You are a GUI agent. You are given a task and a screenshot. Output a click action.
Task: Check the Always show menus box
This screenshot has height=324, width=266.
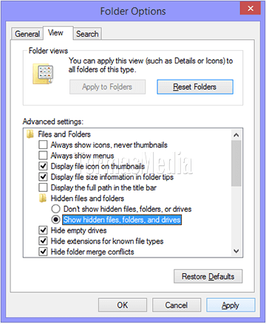pyautogui.click(x=43, y=156)
